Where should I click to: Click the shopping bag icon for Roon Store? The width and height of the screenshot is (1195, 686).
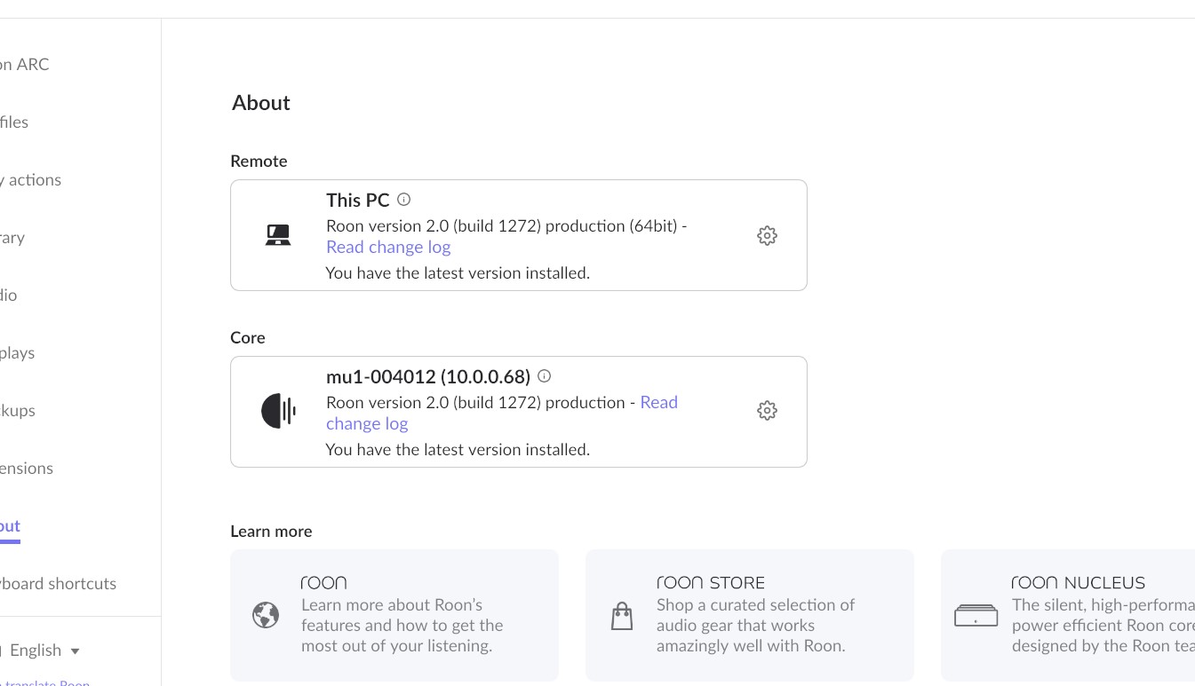pos(622,616)
